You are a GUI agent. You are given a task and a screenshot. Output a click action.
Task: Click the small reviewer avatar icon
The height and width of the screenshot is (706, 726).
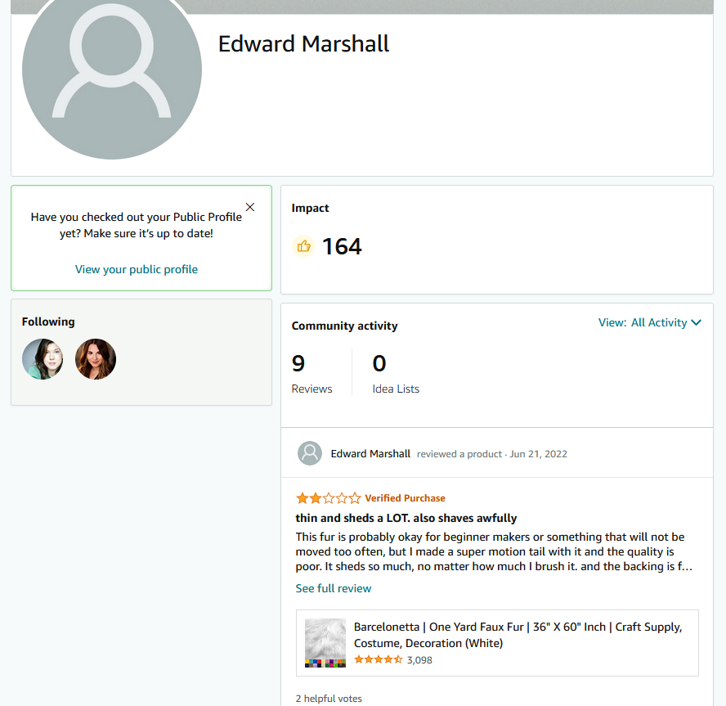click(310, 453)
